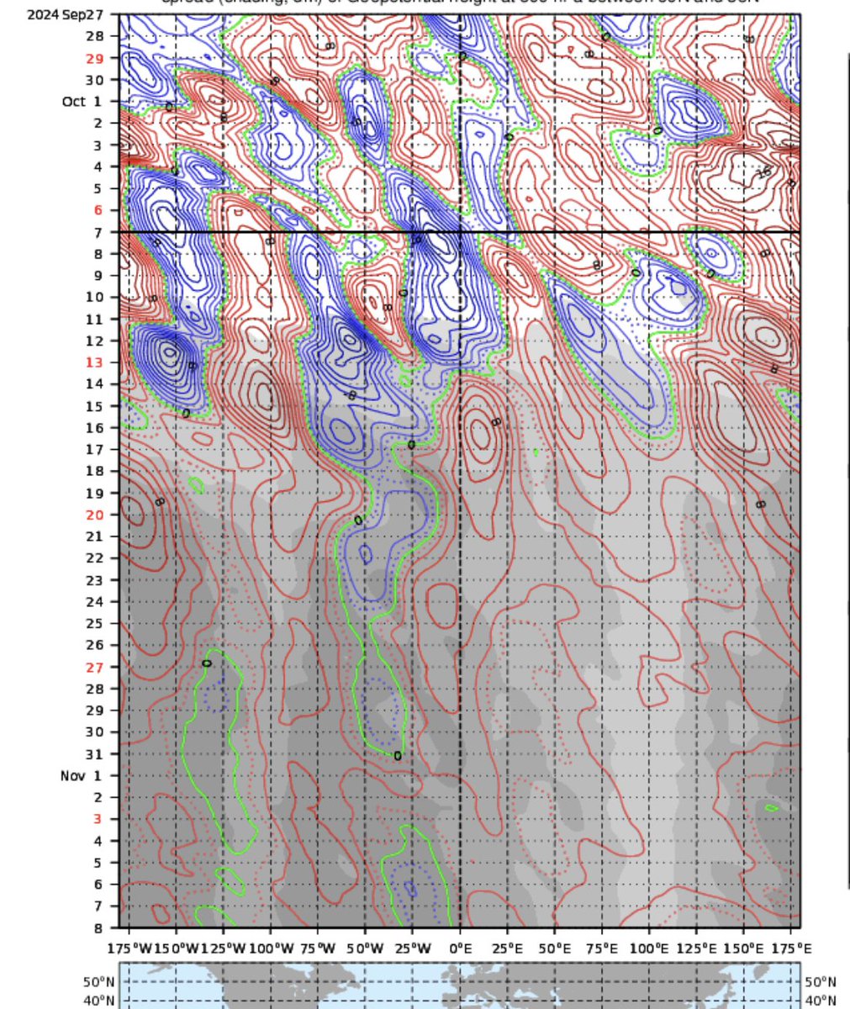This screenshot has height=1009, width=850.
Task: Pick the 50°E longitude label
Action: 555,949
